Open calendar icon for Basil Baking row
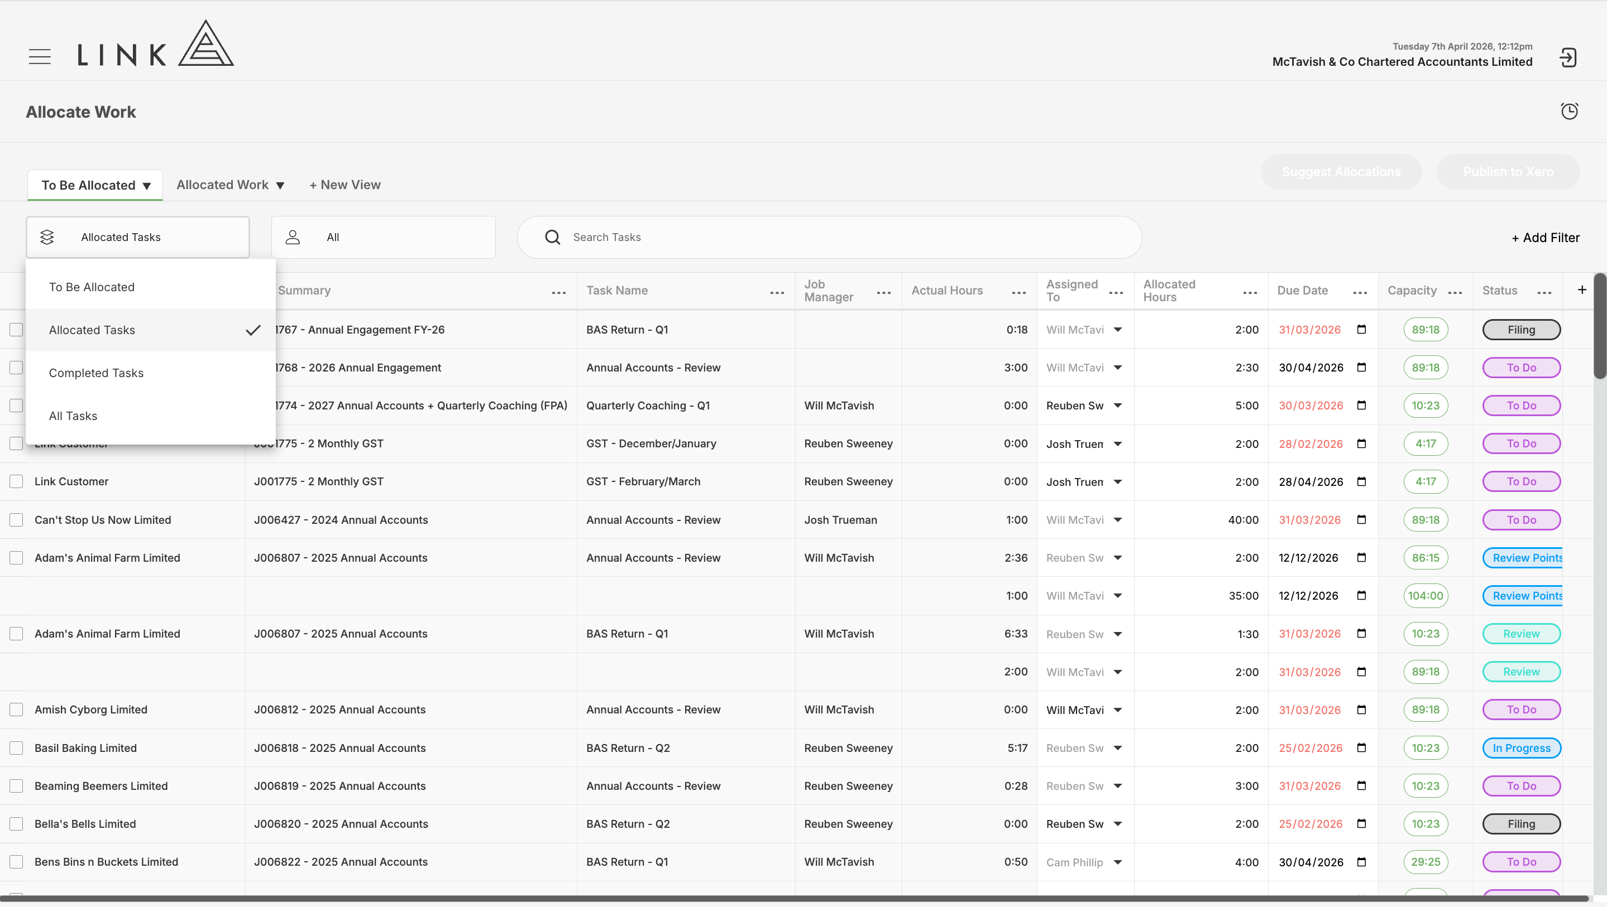1607x907 pixels. pos(1361,748)
